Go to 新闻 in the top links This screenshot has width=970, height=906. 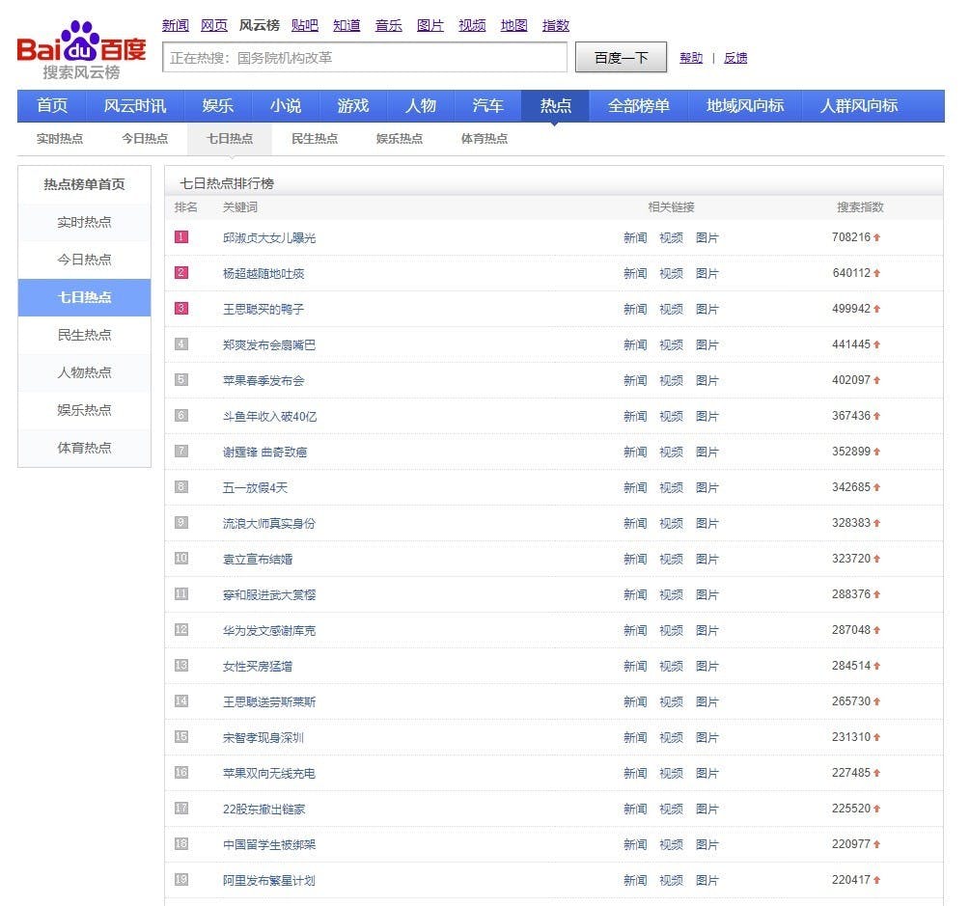(x=175, y=25)
